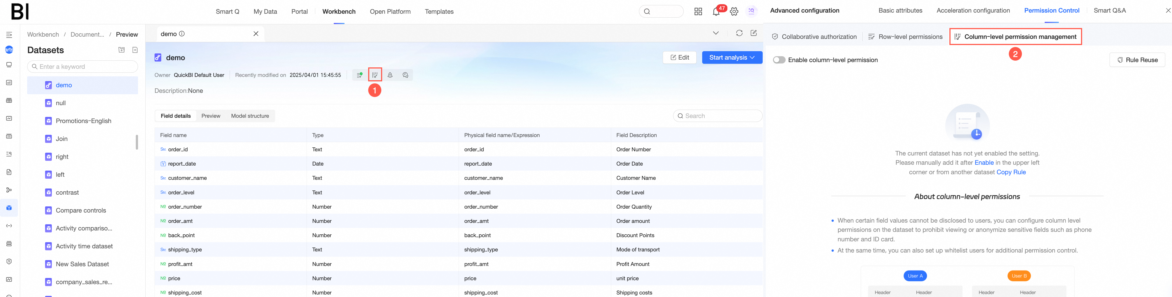The width and height of the screenshot is (1172, 297).
Task: Open the Document... breadcrumb link
Action: 87,34
